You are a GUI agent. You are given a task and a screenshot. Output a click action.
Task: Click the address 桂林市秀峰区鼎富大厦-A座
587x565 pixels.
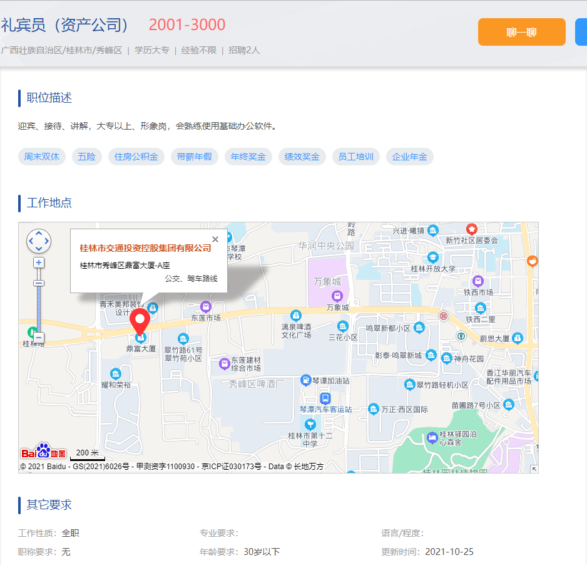click(x=125, y=265)
